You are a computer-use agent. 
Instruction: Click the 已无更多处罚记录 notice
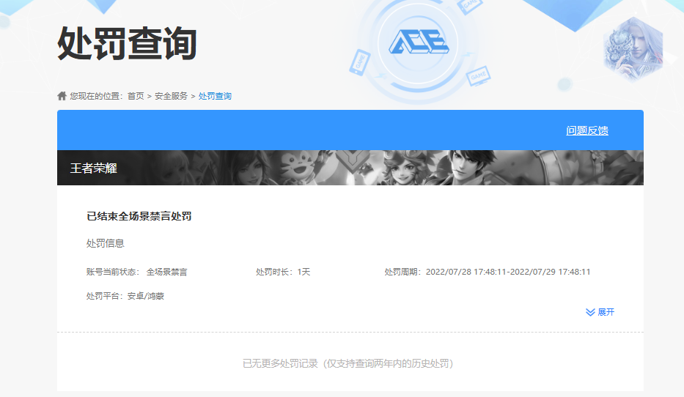(347, 363)
